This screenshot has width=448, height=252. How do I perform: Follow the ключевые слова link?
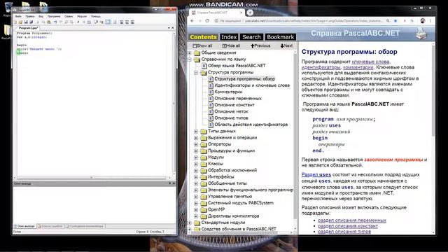click(x=370, y=62)
